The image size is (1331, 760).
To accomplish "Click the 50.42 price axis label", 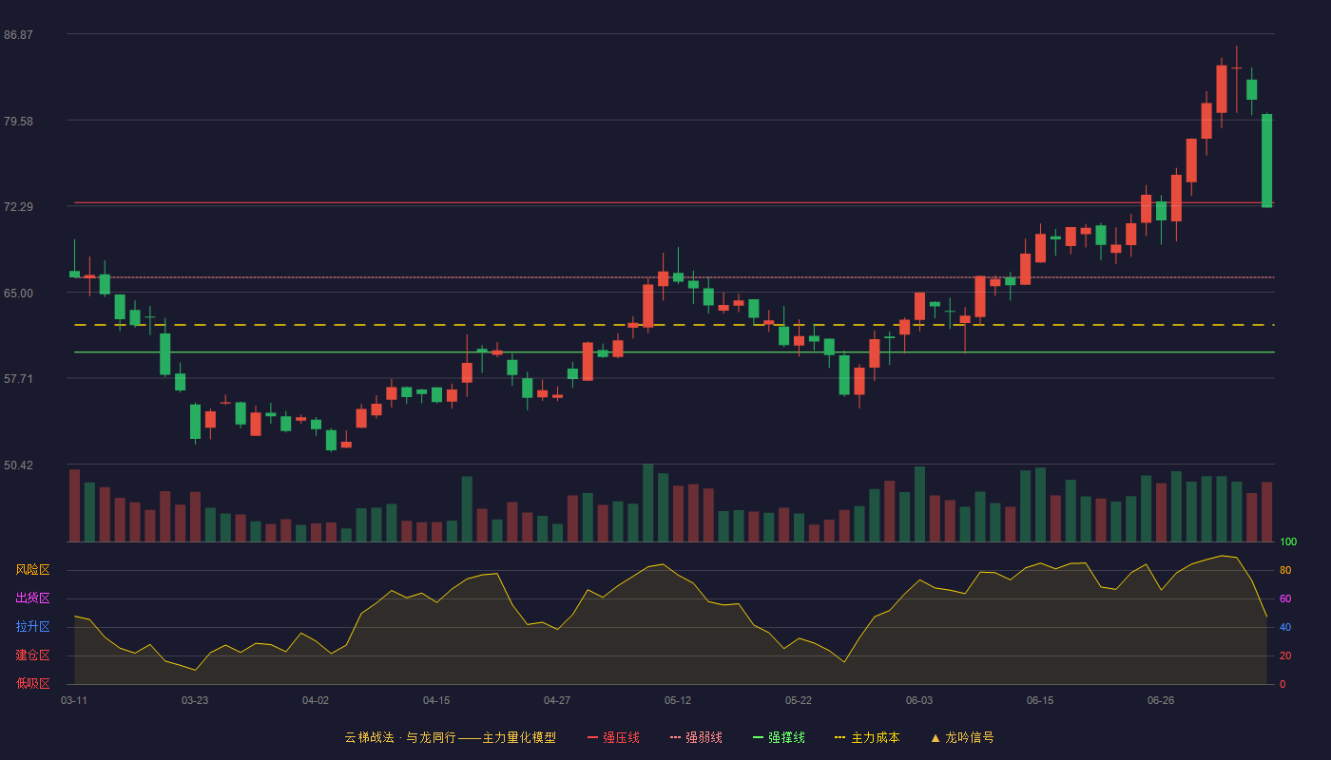I will pos(18,465).
